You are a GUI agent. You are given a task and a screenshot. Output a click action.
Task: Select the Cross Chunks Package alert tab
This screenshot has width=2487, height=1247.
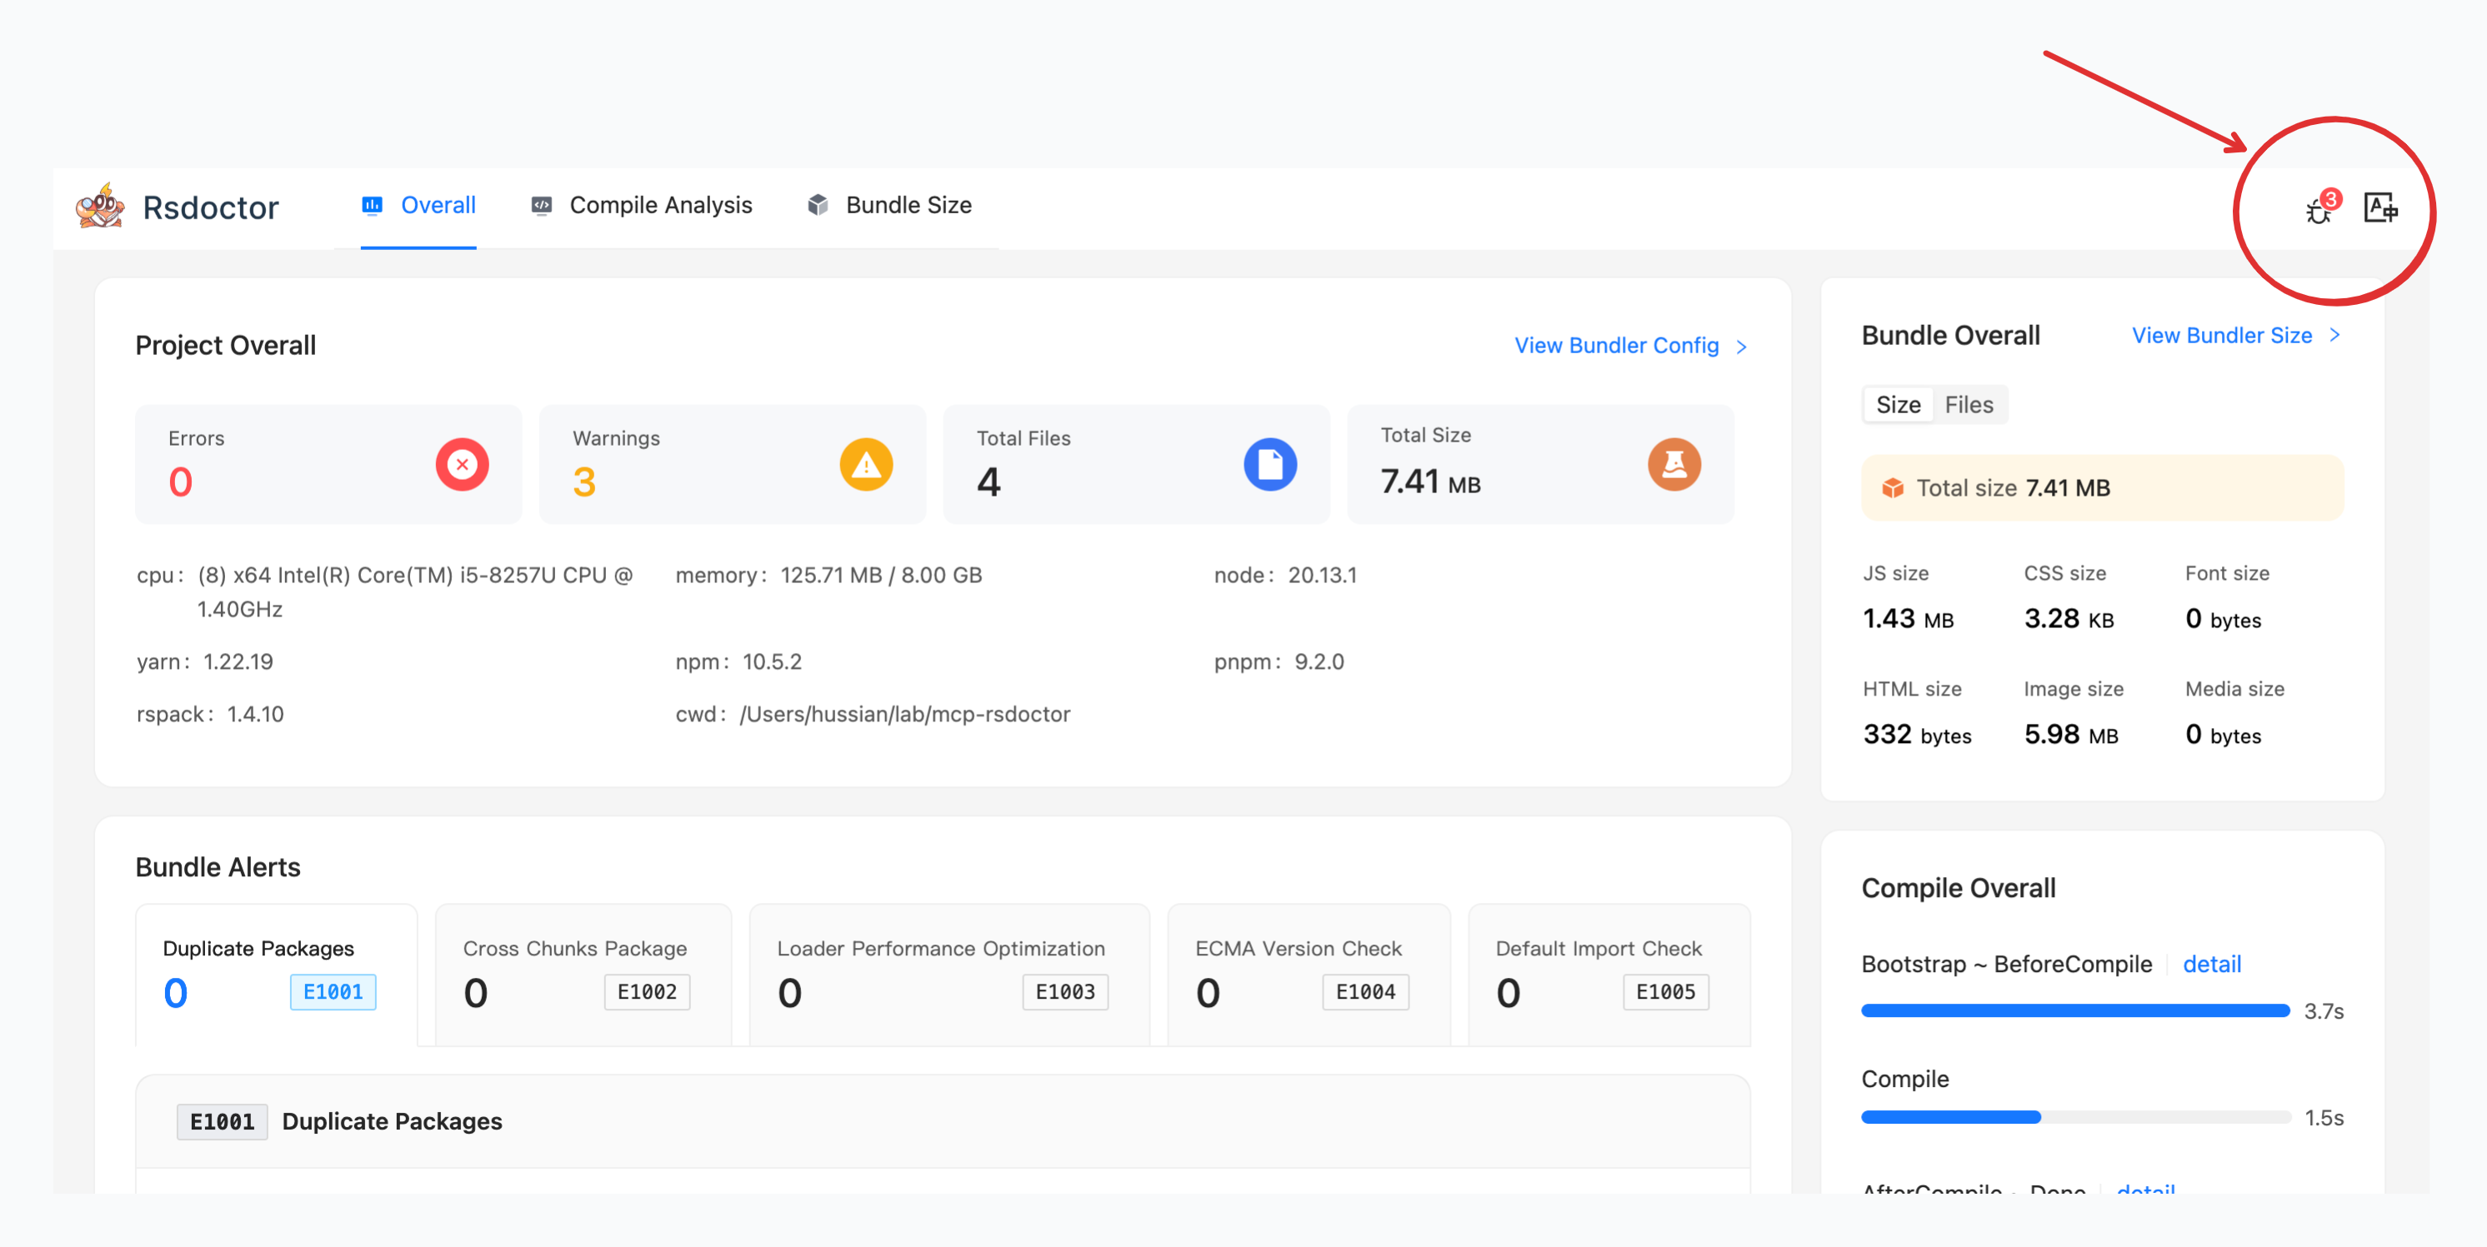point(583,975)
